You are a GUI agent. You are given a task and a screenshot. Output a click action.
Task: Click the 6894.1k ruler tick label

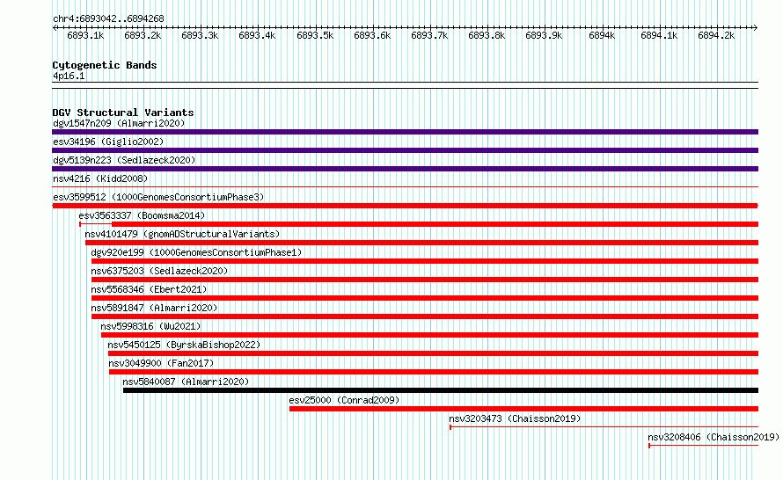click(659, 36)
